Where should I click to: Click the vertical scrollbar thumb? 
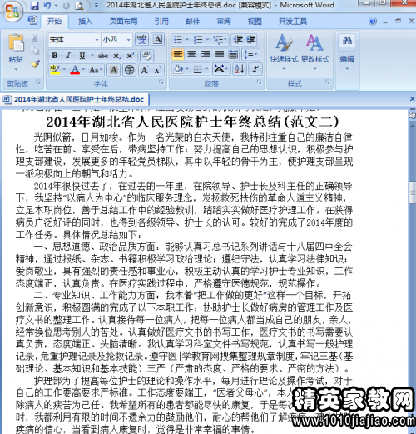coord(413,192)
